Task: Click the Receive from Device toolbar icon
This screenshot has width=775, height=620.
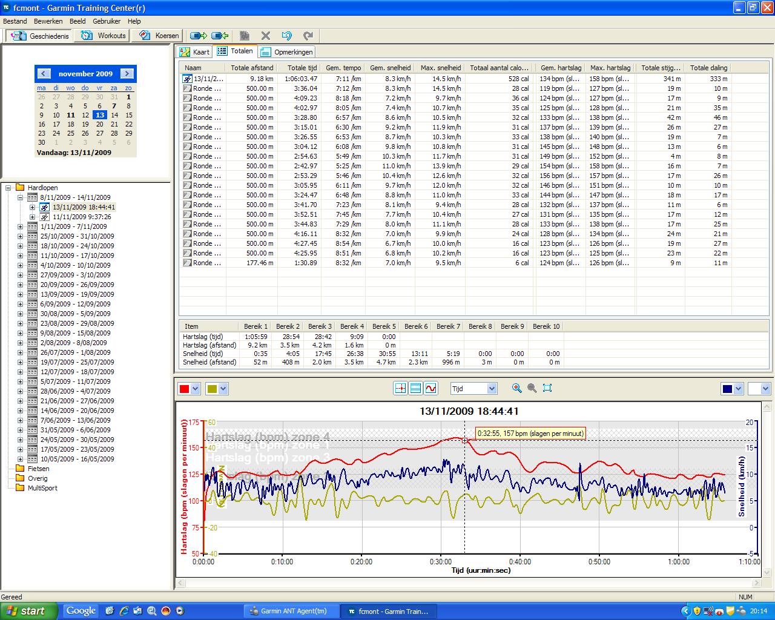Action: (220, 36)
